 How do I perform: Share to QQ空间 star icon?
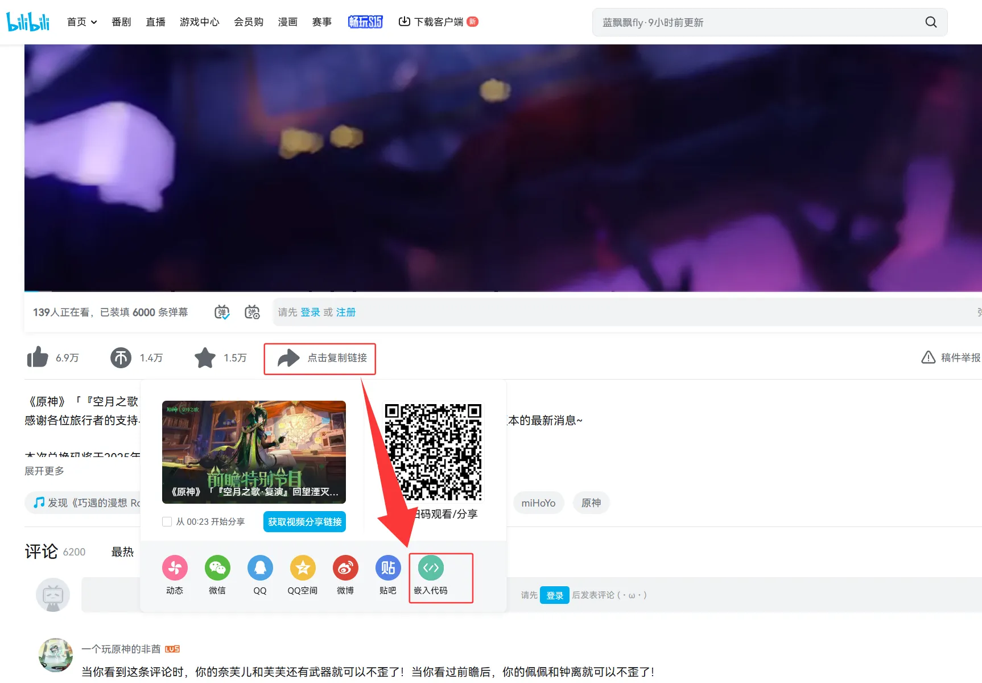tap(303, 567)
